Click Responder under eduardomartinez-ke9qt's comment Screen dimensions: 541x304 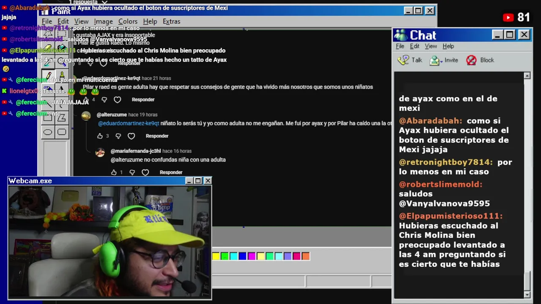[x=143, y=100]
